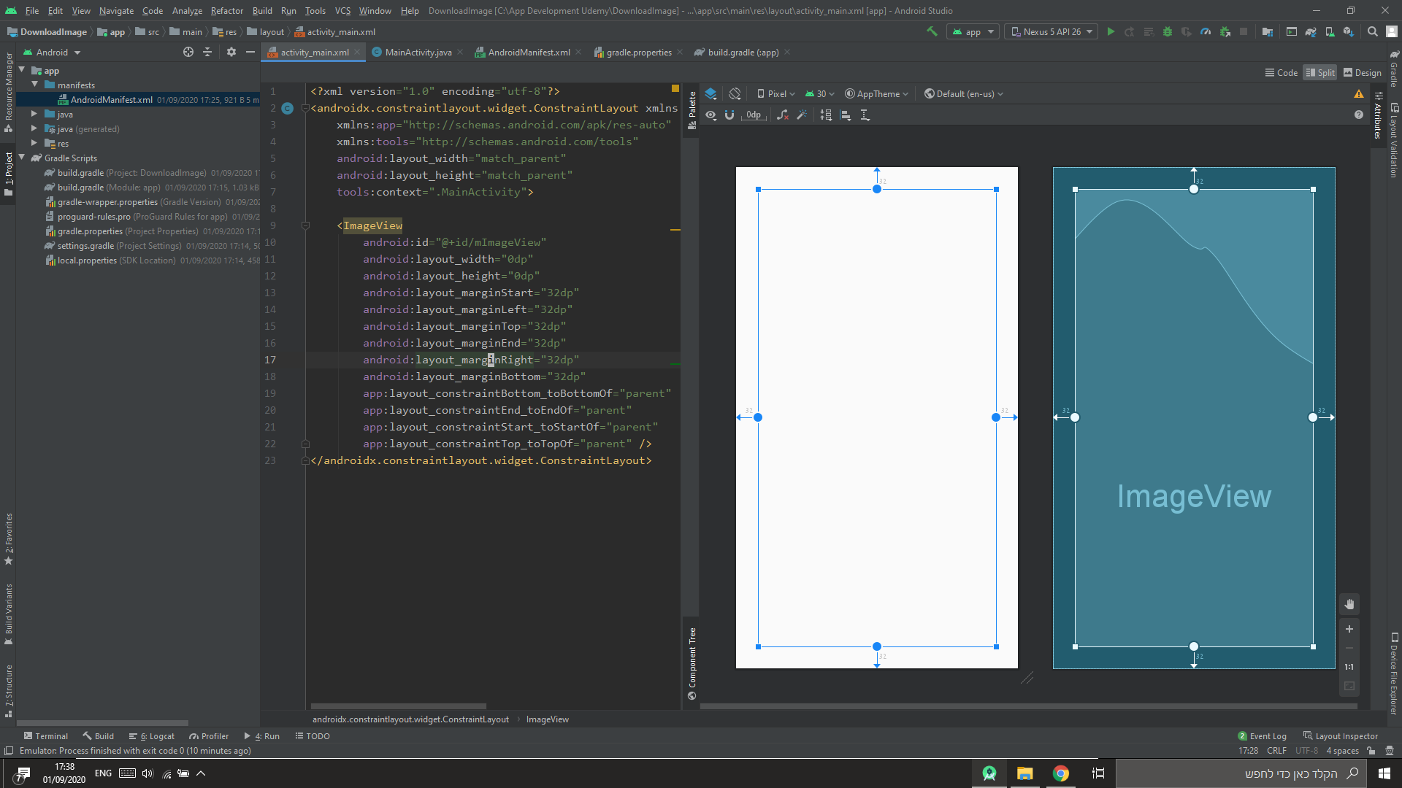Open Project panel settings gear
The width and height of the screenshot is (1402, 788).
pyautogui.click(x=231, y=52)
